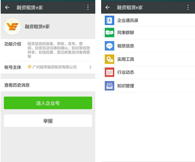Go back using left panel arrow
Screen dimensions: 195x162
7,8
